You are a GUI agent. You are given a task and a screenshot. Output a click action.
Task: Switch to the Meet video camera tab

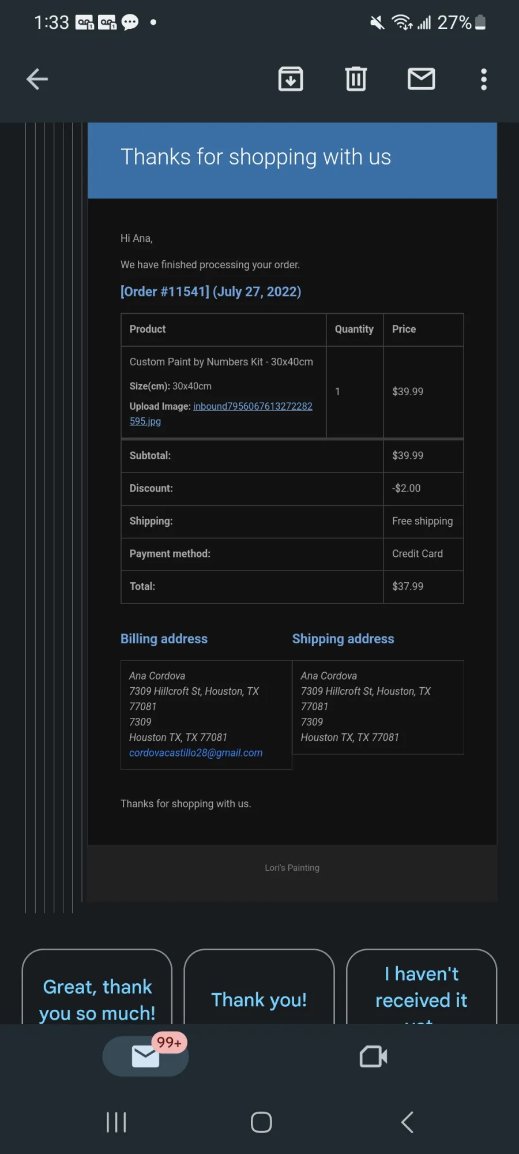373,1056
